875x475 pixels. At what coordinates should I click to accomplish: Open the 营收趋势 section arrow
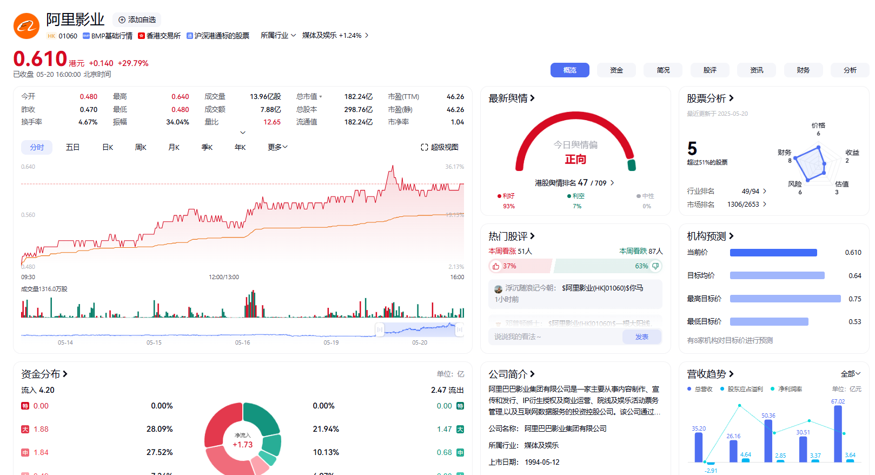pyautogui.click(x=731, y=374)
